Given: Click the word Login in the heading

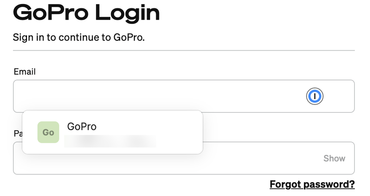Looking at the screenshot, I should tap(127, 13).
